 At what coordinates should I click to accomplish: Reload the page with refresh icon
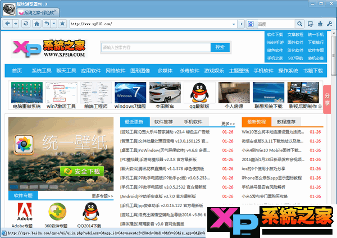pos(26,24)
